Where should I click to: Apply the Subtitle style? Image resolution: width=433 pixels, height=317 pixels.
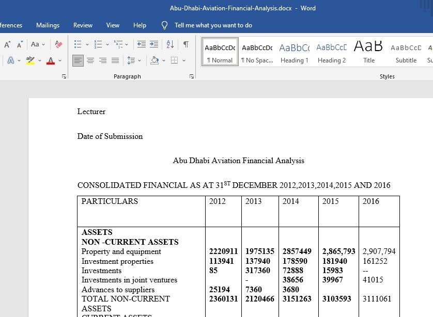point(406,52)
